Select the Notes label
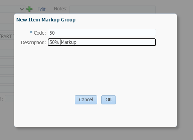193x140 pixels. click(61, 9)
